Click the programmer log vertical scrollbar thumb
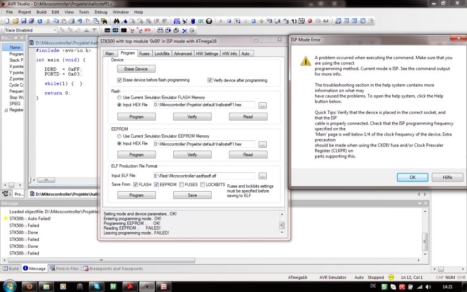The image size is (467, 292). coord(282,225)
